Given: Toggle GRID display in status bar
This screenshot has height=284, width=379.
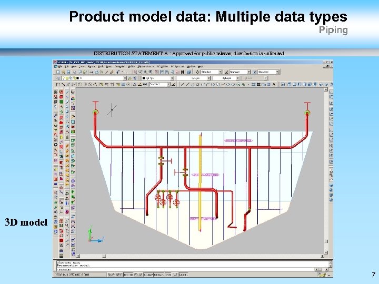Looking at the screenshot, I should [x=119, y=275].
